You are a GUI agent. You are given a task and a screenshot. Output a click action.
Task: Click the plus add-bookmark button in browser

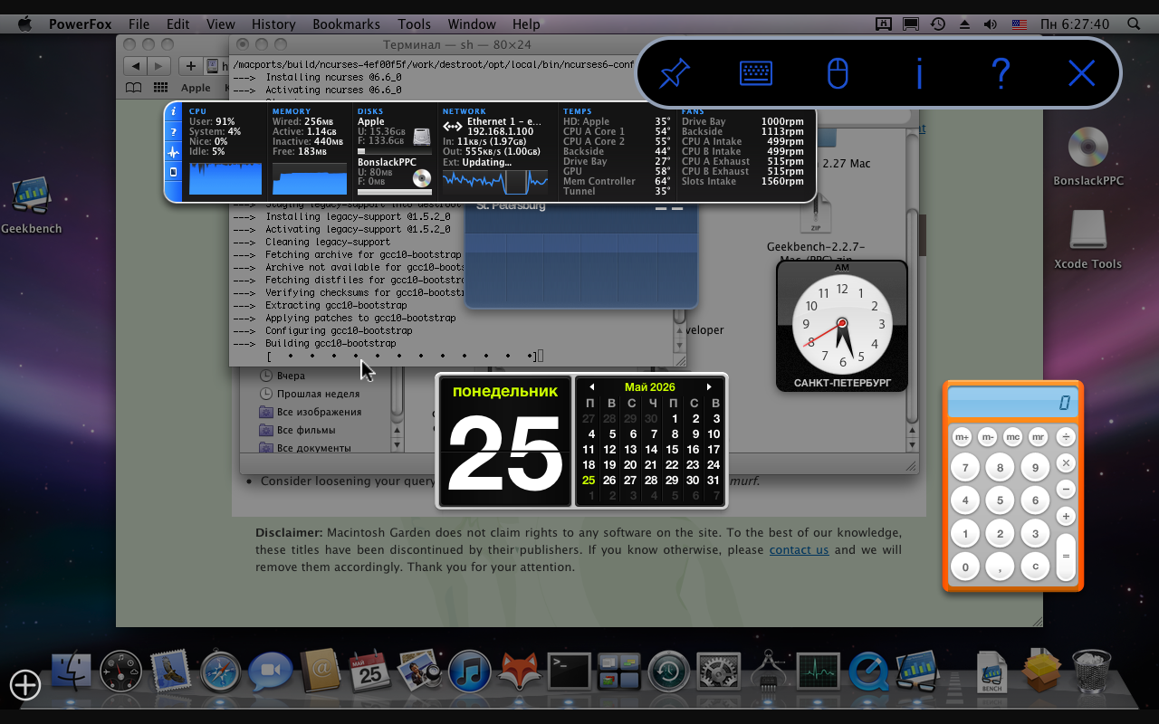point(190,65)
